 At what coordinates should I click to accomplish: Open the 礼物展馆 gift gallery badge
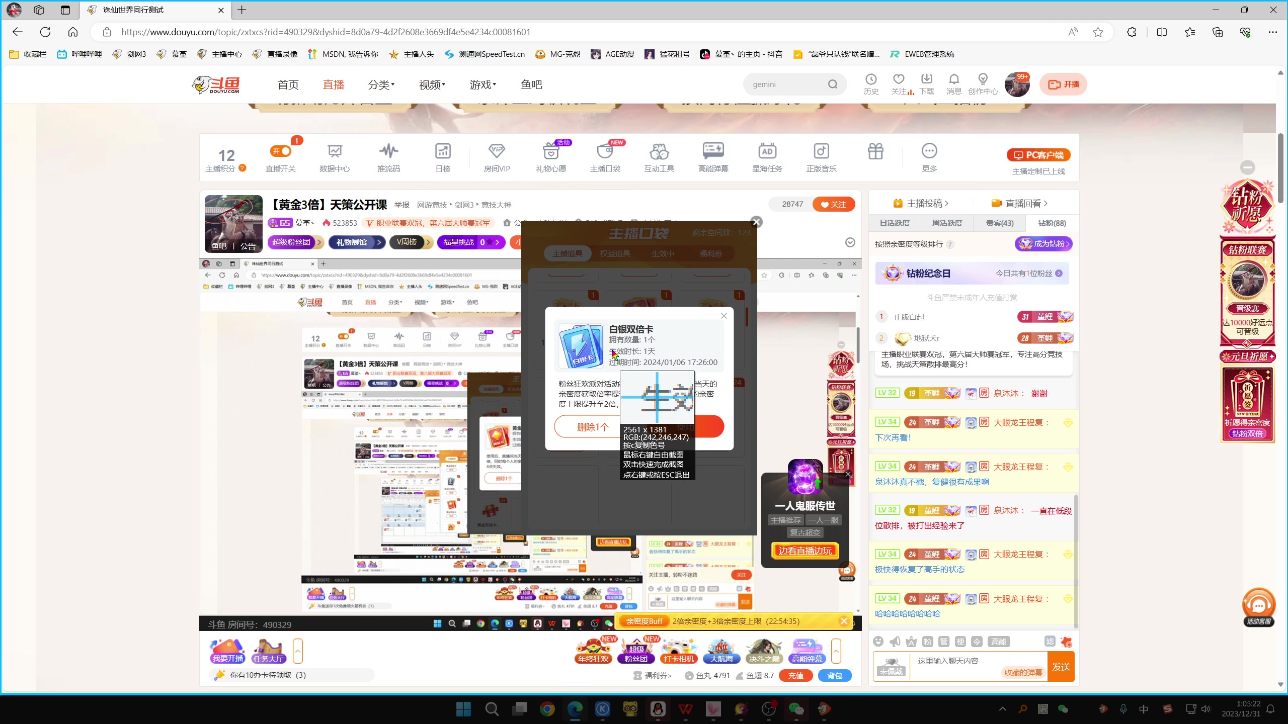(x=357, y=242)
